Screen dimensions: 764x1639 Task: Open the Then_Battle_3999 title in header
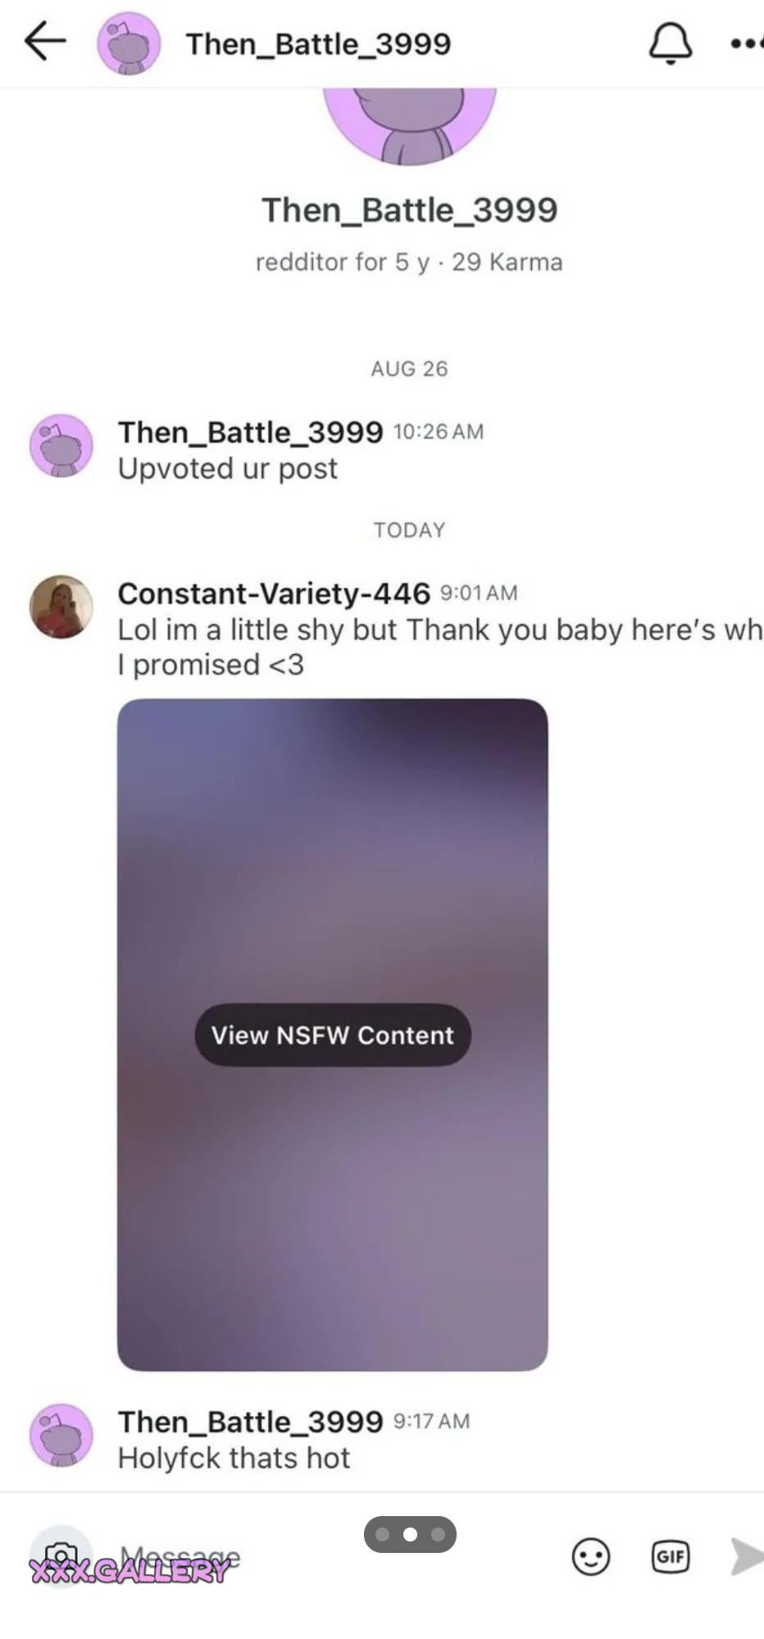pyautogui.click(x=318, y=43)
